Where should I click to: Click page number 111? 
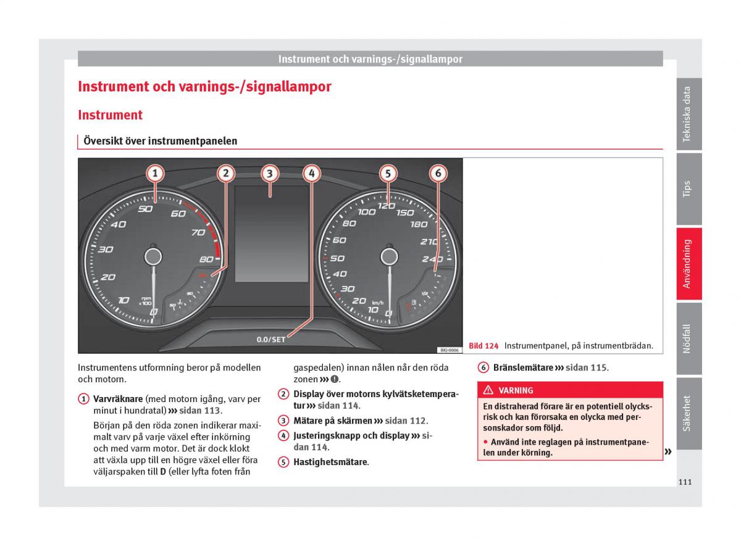point(684,482)
